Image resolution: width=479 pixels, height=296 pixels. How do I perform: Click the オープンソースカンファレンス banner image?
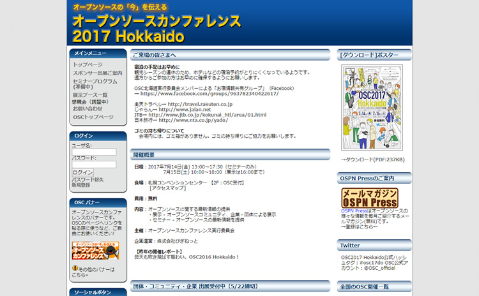click(95, 251)
